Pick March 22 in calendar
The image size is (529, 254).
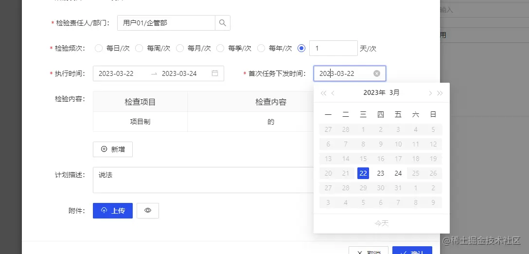pyautogui.click(x=363, y=173)
